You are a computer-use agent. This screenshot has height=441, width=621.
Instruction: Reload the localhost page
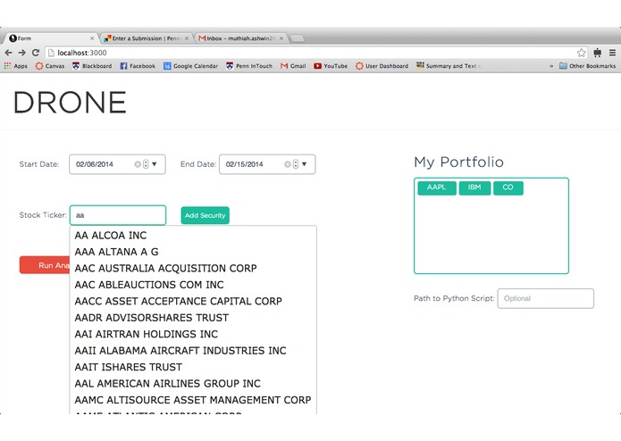click(36, 53)
